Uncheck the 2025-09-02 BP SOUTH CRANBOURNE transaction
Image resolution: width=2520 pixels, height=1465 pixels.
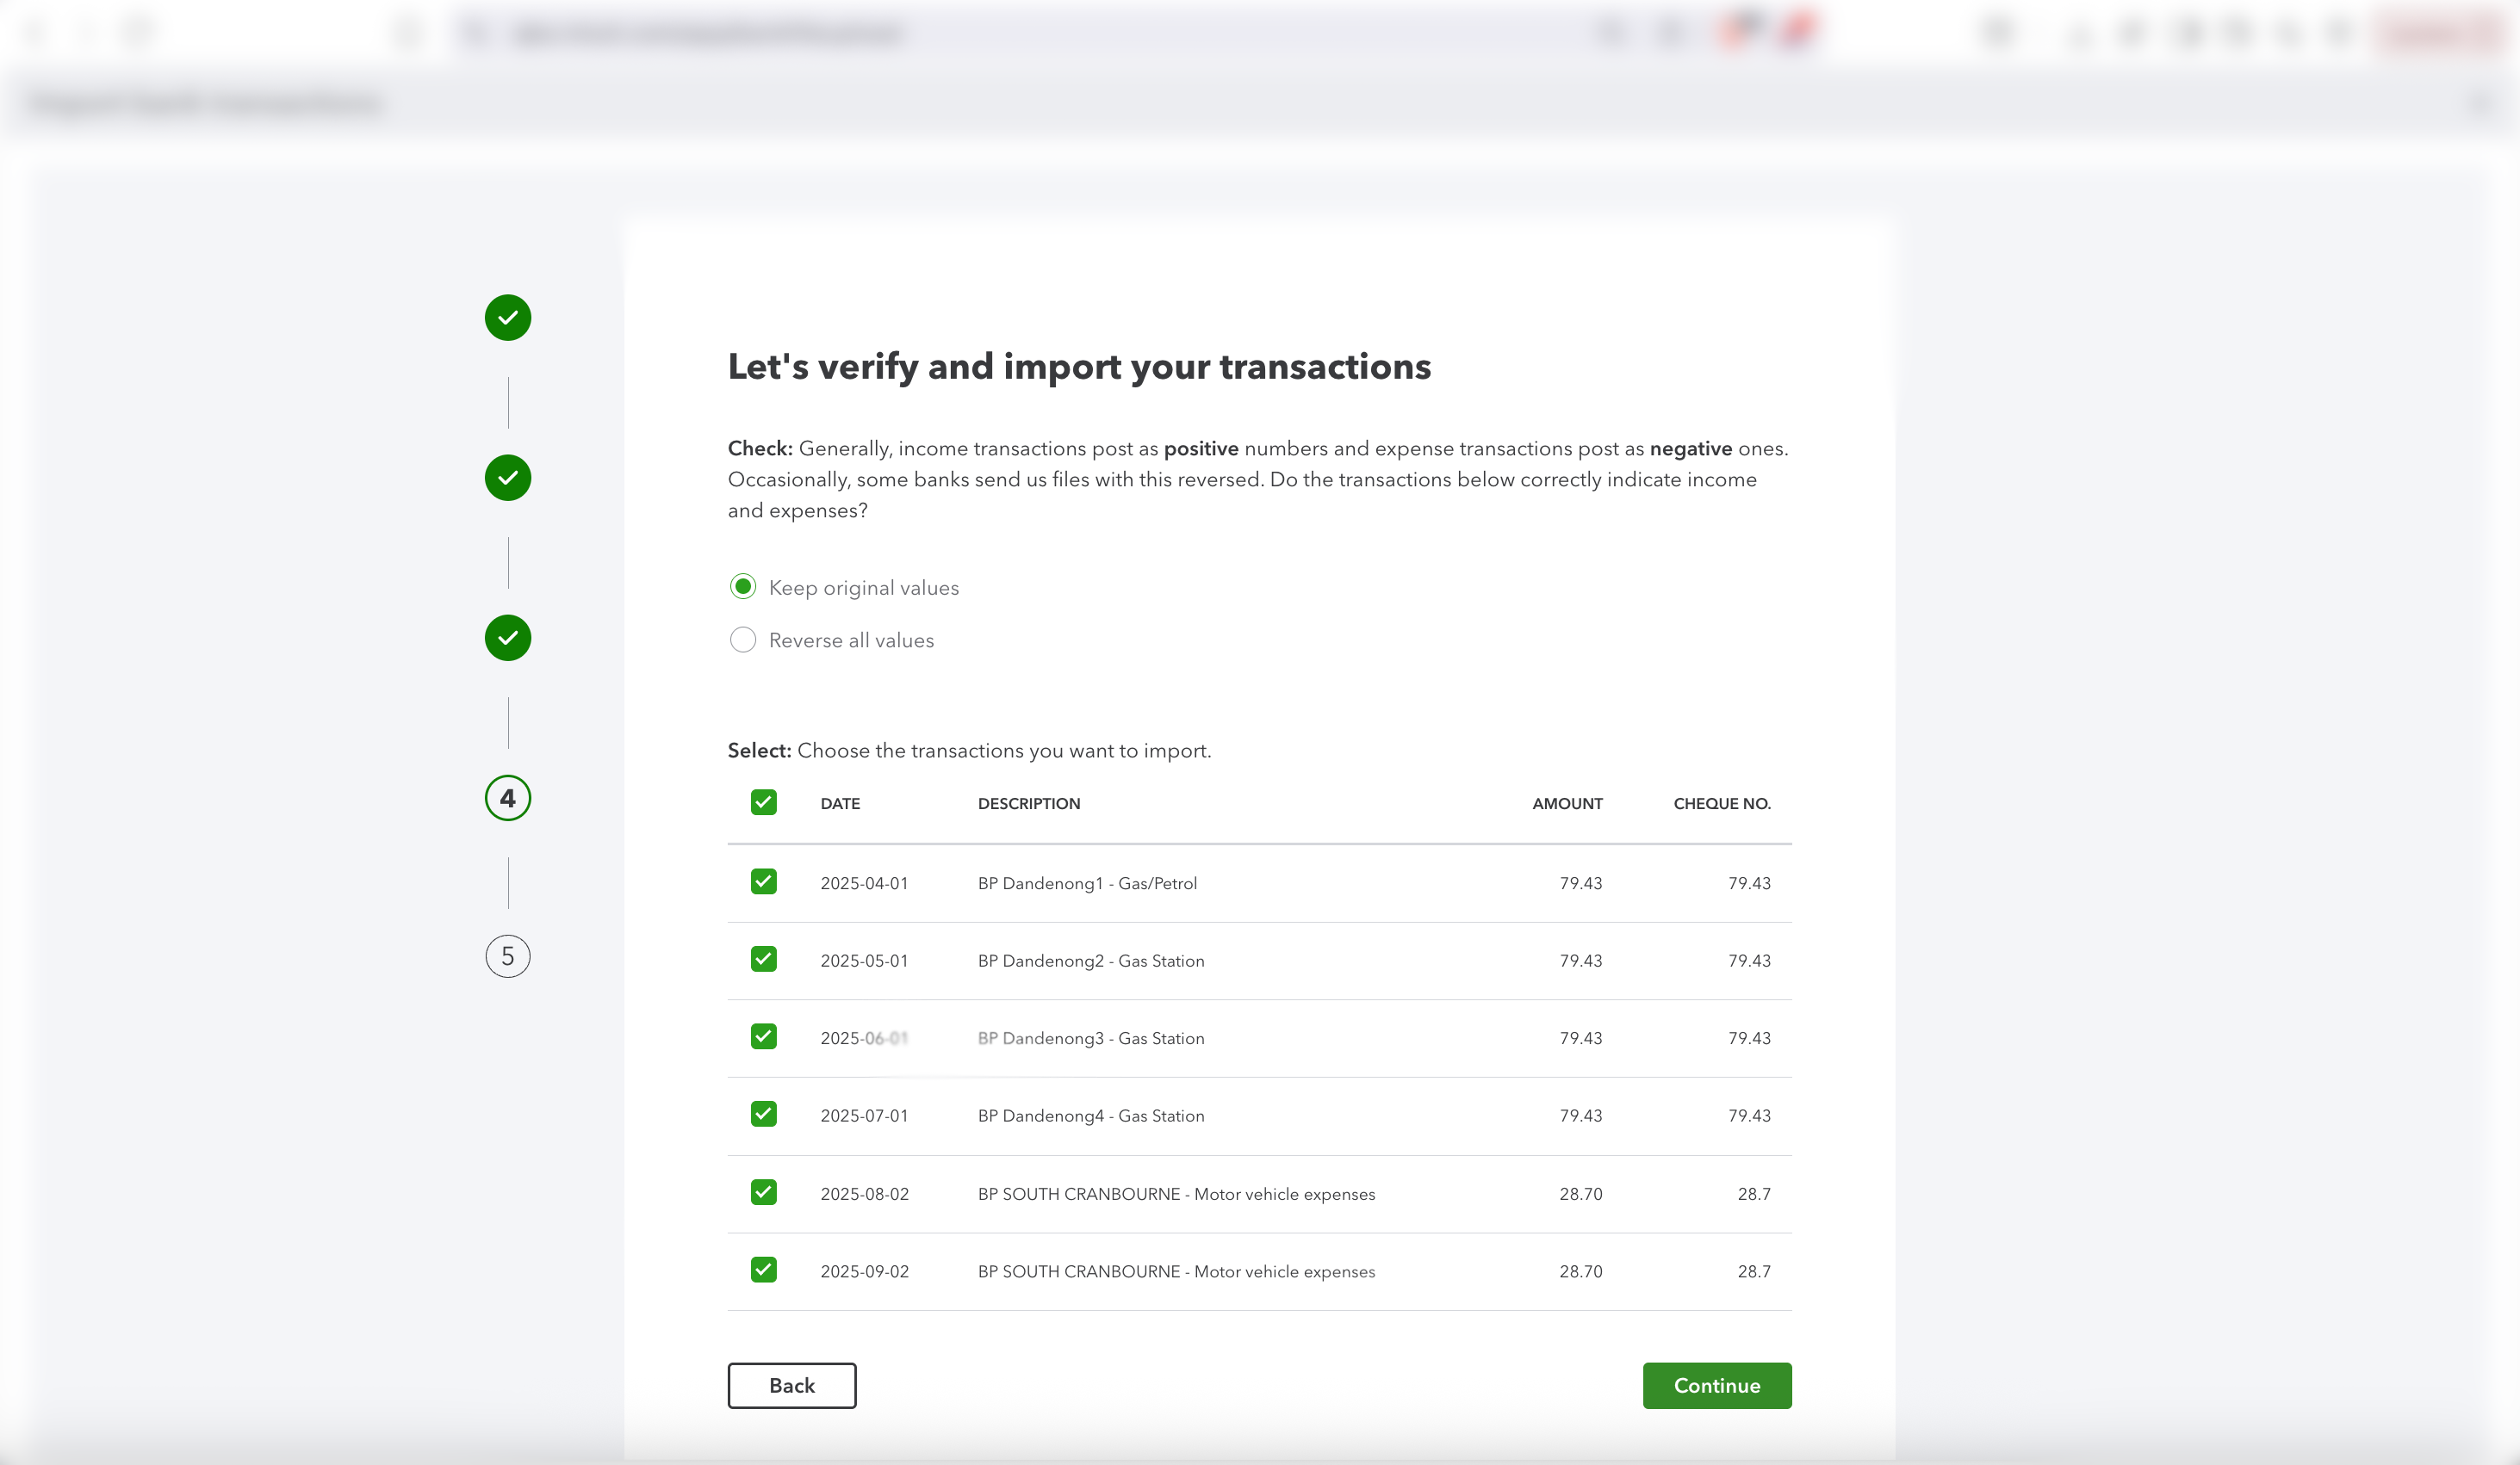[764, 1270]
